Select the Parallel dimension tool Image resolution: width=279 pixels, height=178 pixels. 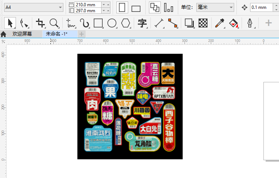159,23
